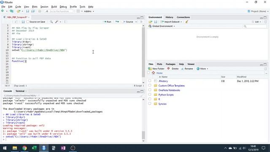Open Windows Start menu
This screenshot has width=270, height=152.
click(5, 148)
